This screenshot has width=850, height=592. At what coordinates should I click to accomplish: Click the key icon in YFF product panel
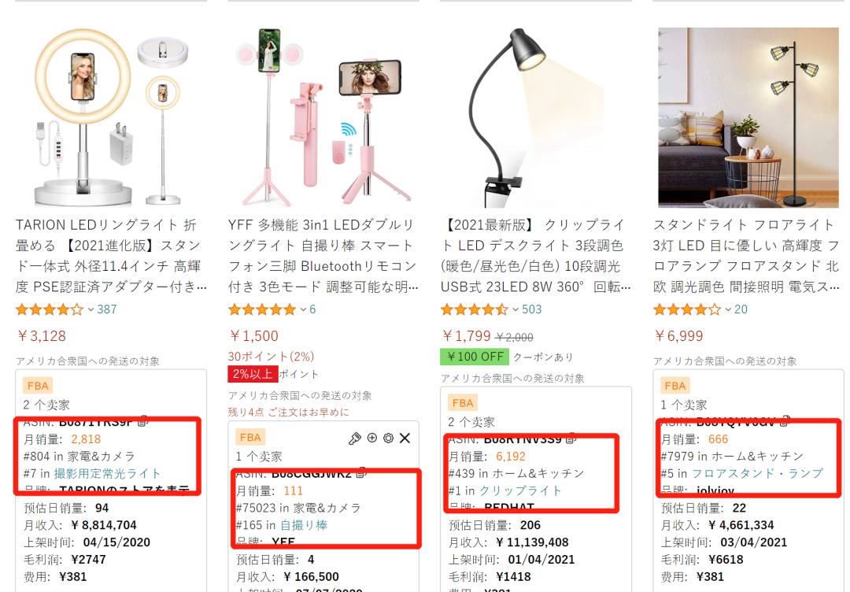point(354,438)
